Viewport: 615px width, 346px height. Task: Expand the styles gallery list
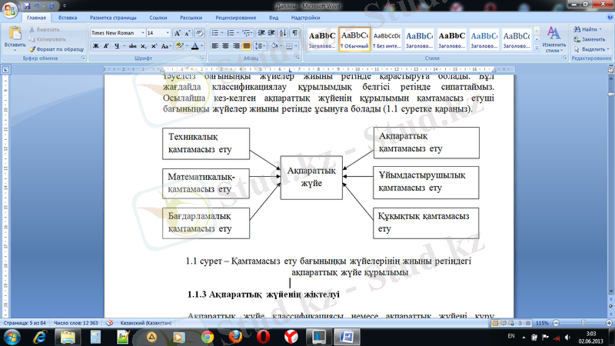pos(537,47)
